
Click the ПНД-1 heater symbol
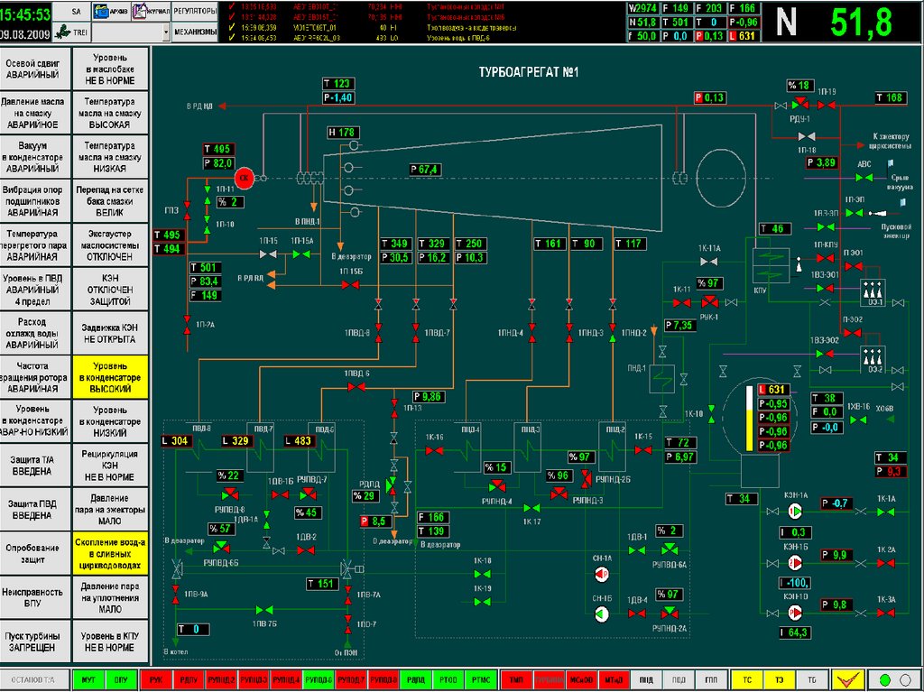(663, 377)
